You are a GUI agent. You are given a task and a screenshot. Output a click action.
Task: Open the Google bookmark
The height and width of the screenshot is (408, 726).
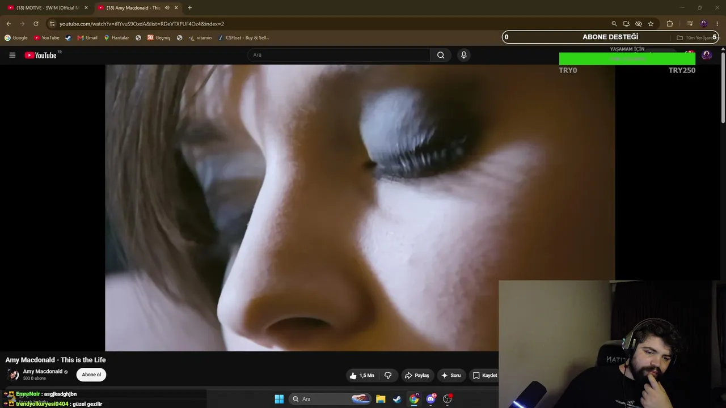[16, 38]
